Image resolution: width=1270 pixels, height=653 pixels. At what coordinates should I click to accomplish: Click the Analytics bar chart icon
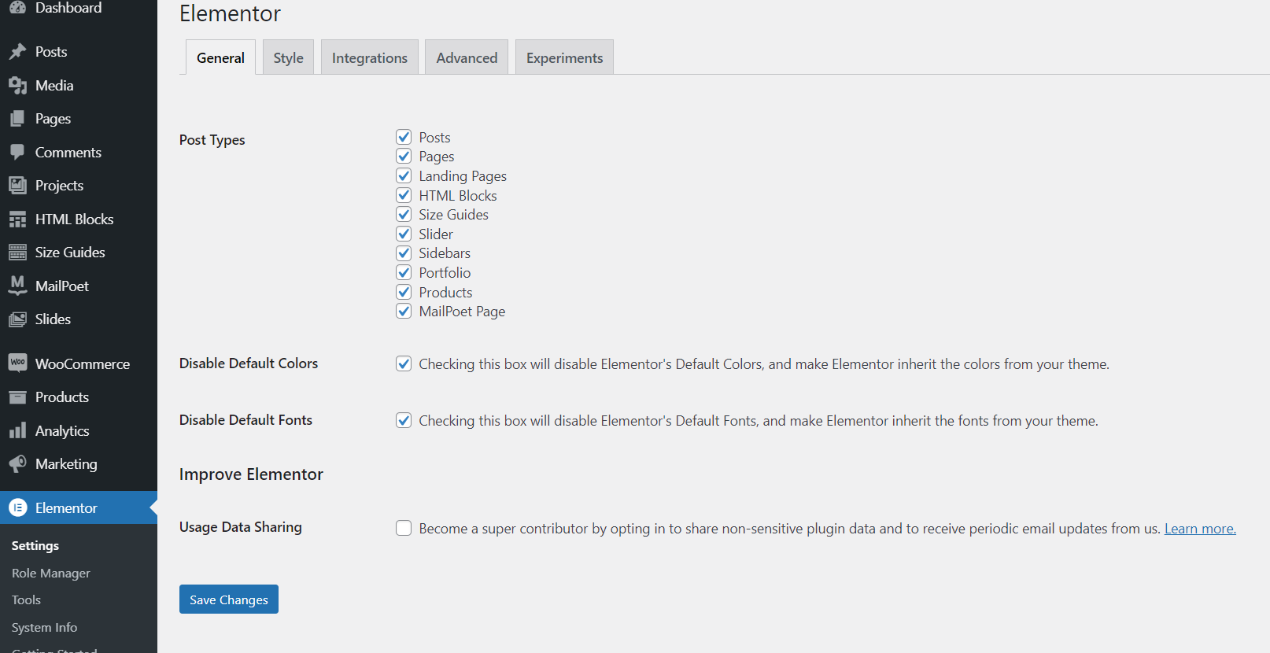tap(17, 431)
